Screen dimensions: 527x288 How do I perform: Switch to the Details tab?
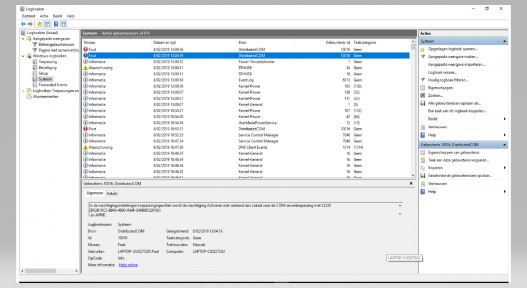point(112,193)
